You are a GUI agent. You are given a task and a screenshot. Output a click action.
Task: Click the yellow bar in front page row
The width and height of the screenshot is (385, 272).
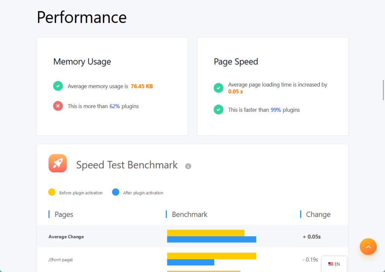tap(212, 256)
